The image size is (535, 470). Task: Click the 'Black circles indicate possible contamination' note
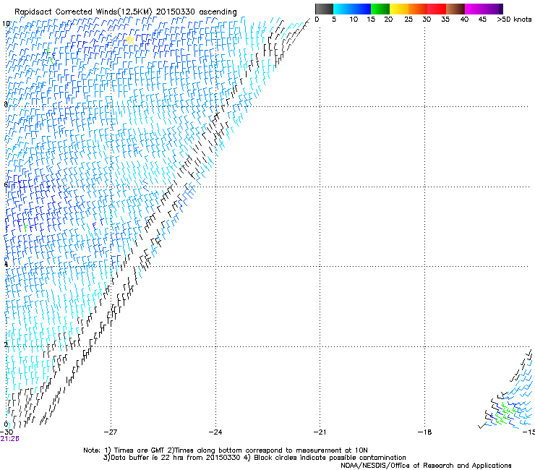tap(330, 458)
